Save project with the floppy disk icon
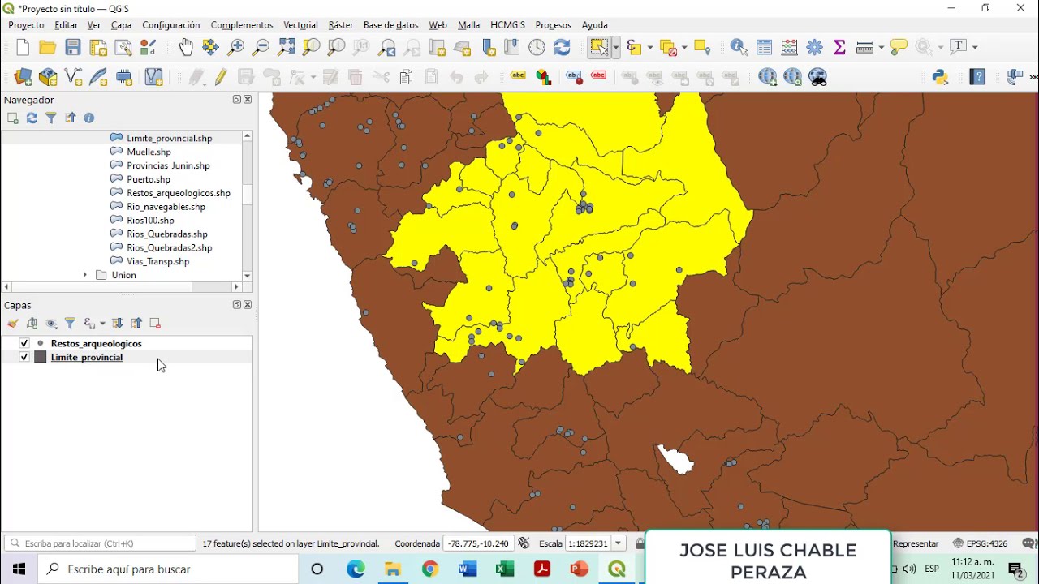The height and width of the screenshot is (584, 1039). [73, 48]
